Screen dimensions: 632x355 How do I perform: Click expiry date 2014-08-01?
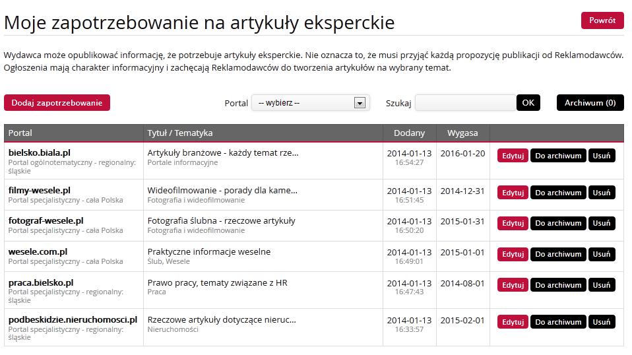(462, 284)
